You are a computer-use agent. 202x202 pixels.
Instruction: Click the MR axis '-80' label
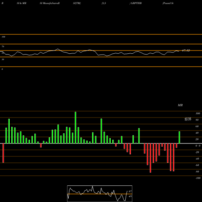coord(197,172)
